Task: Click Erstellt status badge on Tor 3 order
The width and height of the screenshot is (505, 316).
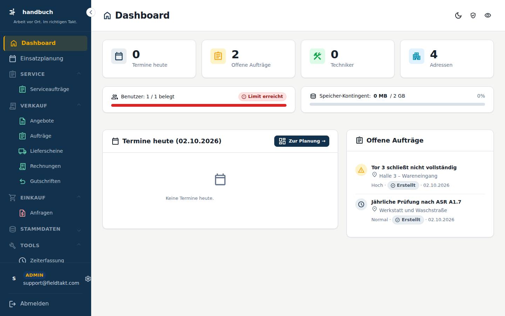Action: click(403, 185)
